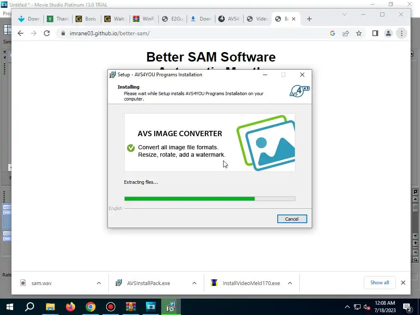Cancel the AVS4YOU installation

(x=292, y=219)
